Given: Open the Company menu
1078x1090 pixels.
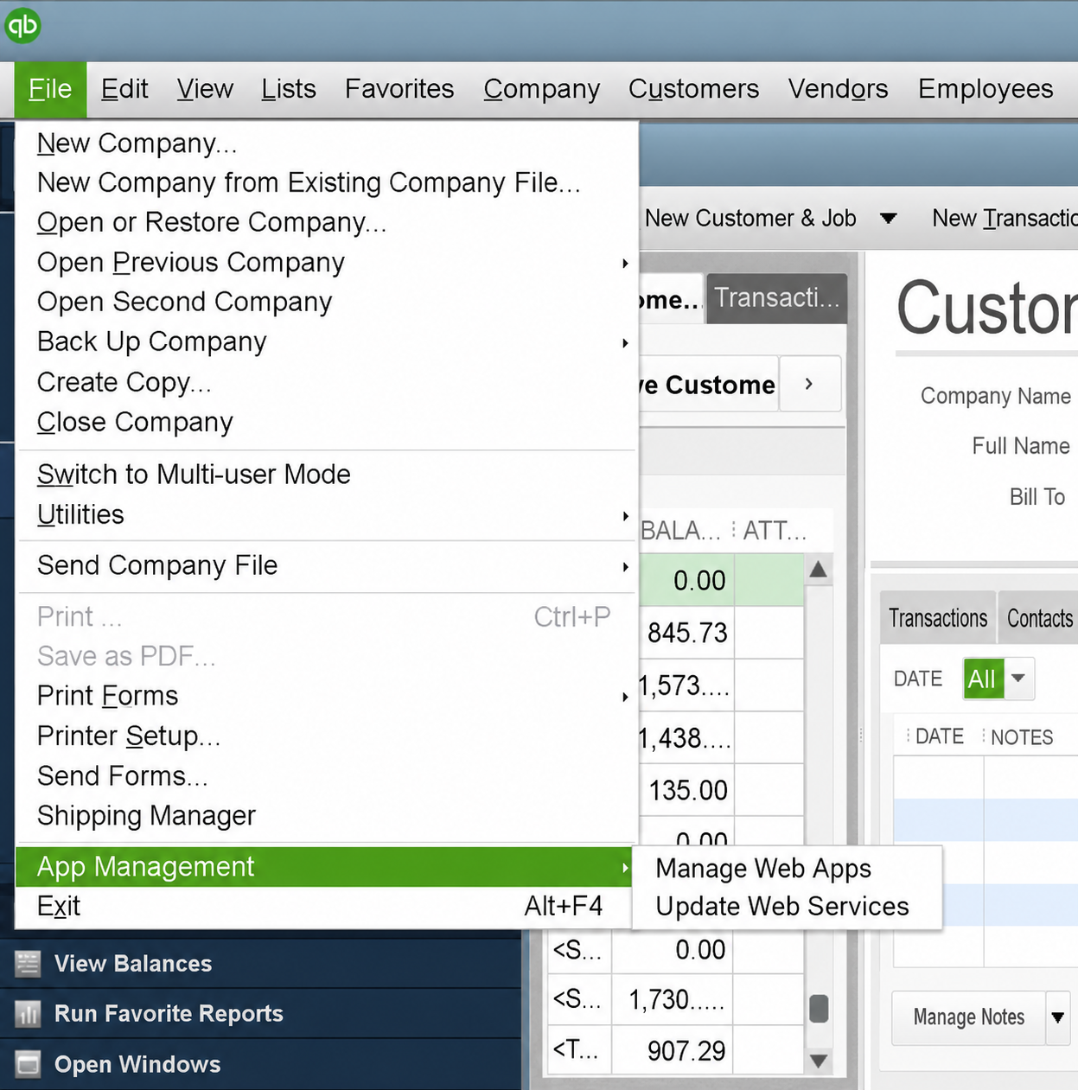Looking at the screenshot, I should [x=542, y=89].
